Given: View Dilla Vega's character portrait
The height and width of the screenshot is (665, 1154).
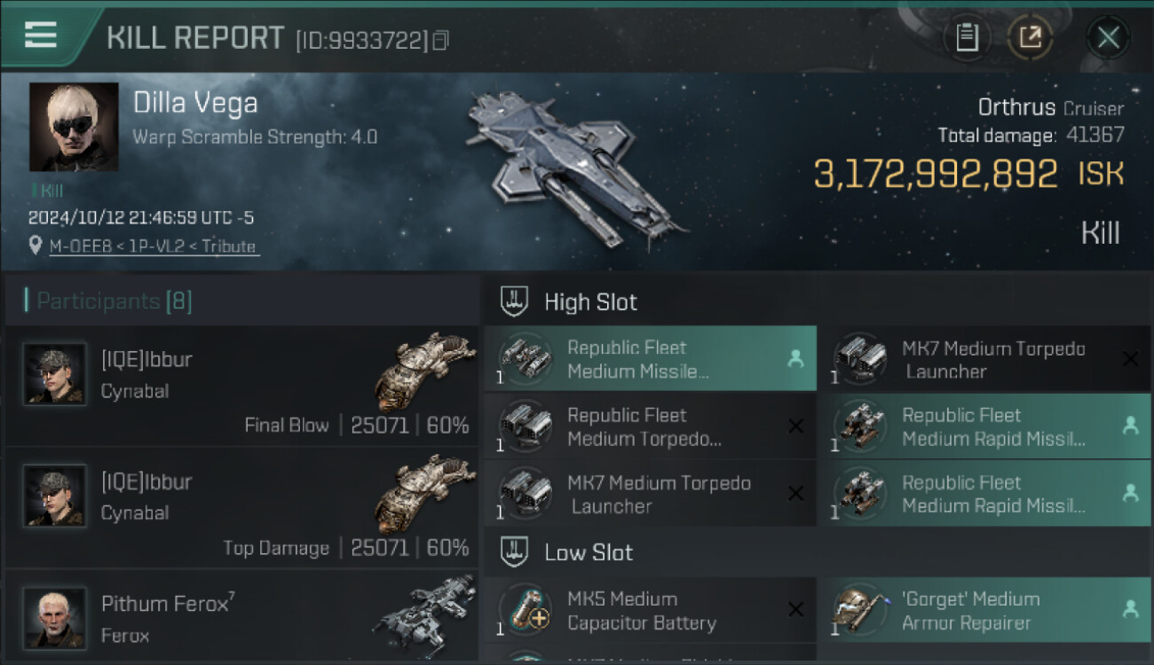Looking at the screenshot, I should (x=74, y=126).
